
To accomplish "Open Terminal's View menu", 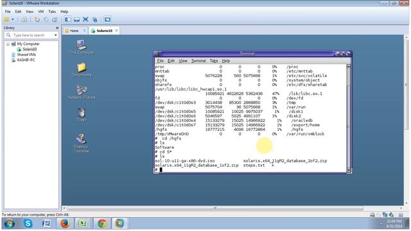I will 183,61.
